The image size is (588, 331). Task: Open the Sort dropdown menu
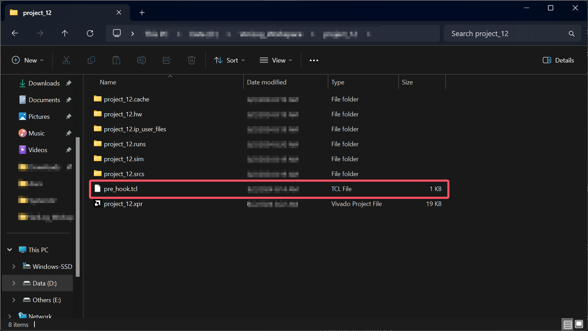(229, 60)
